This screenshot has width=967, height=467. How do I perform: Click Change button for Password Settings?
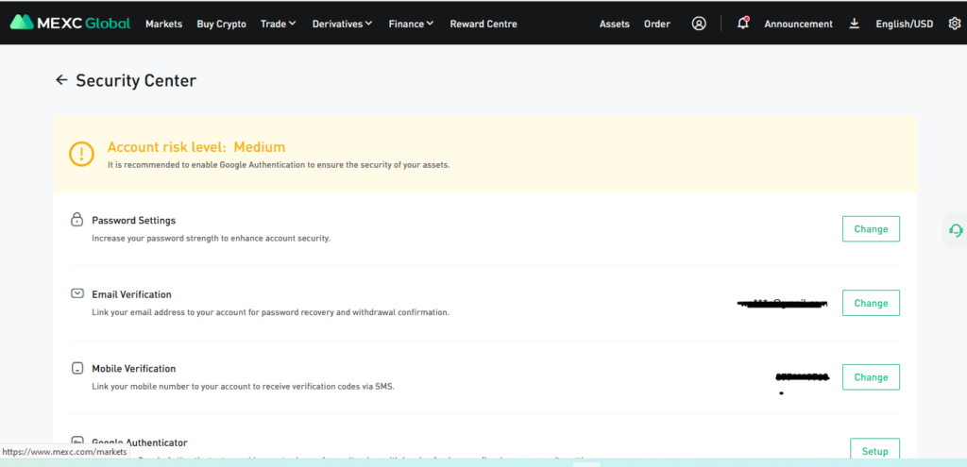click(870, 229)
